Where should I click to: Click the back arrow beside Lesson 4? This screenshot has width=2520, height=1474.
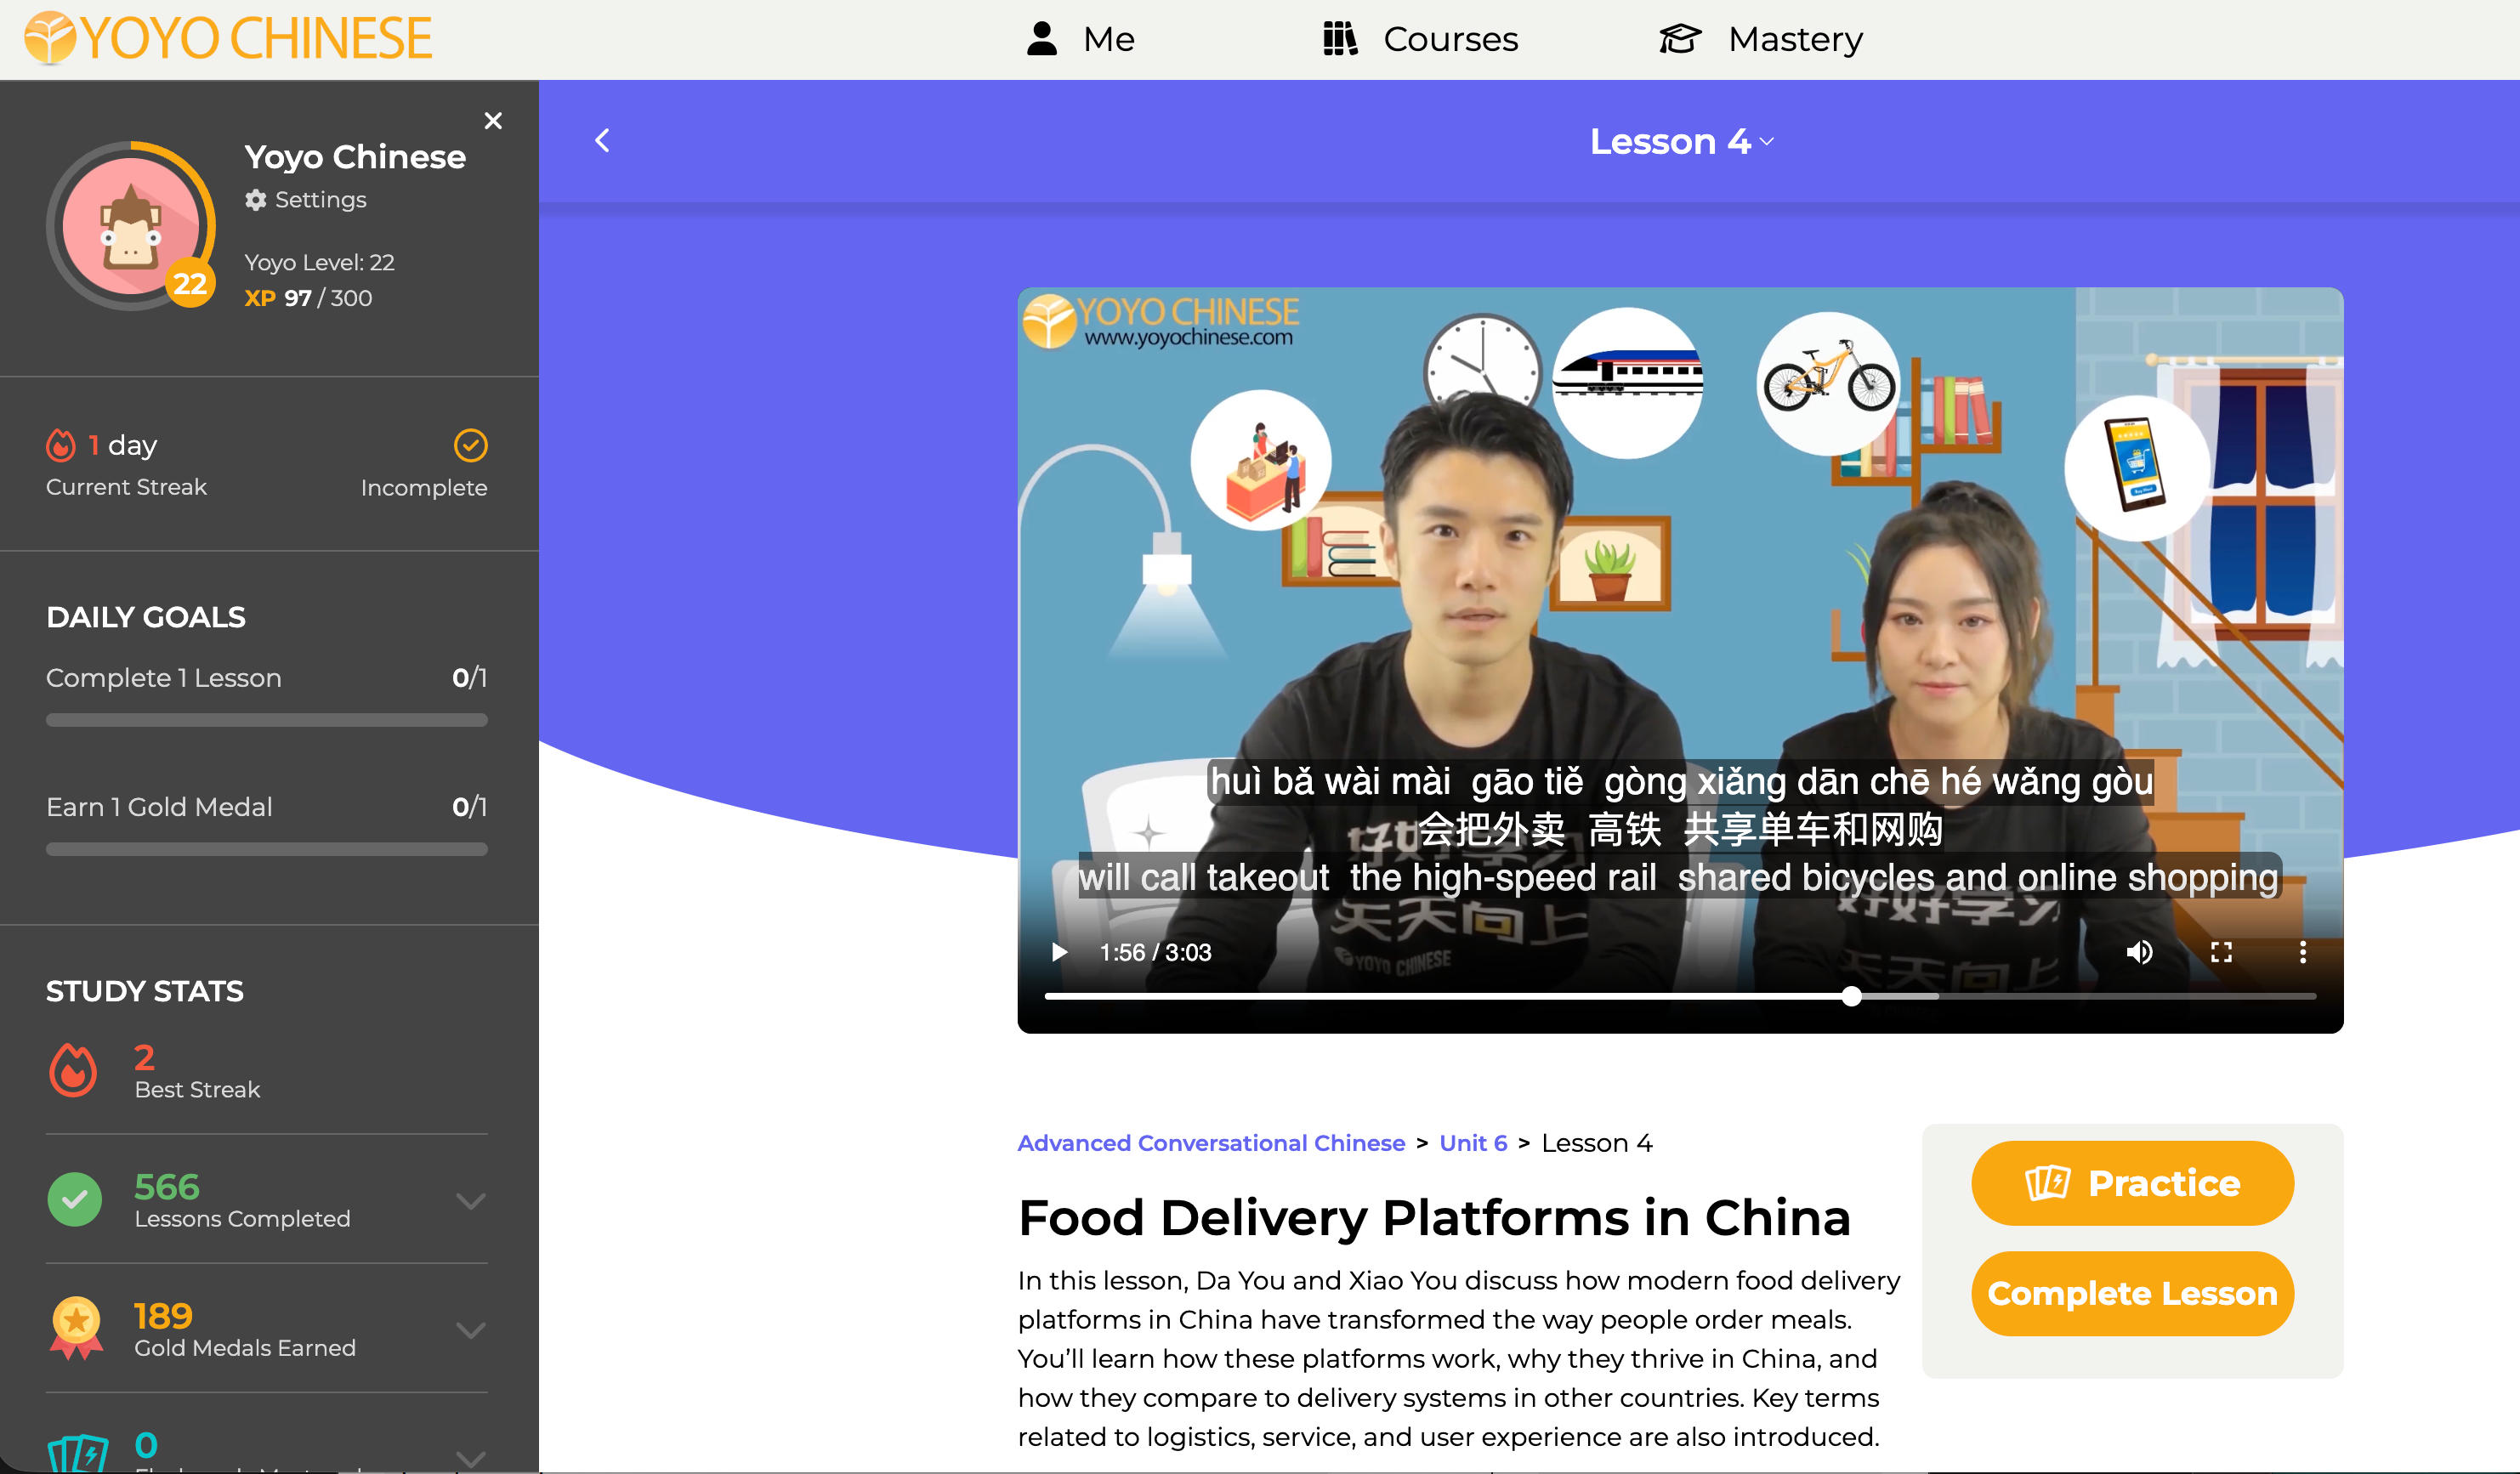[602, 141]
